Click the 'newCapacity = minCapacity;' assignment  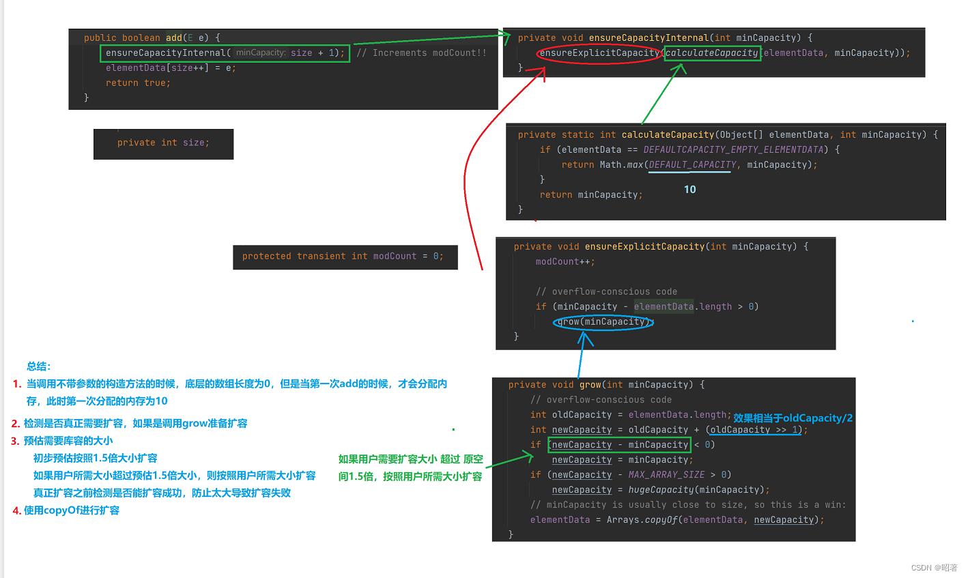[x=623, y=459]
